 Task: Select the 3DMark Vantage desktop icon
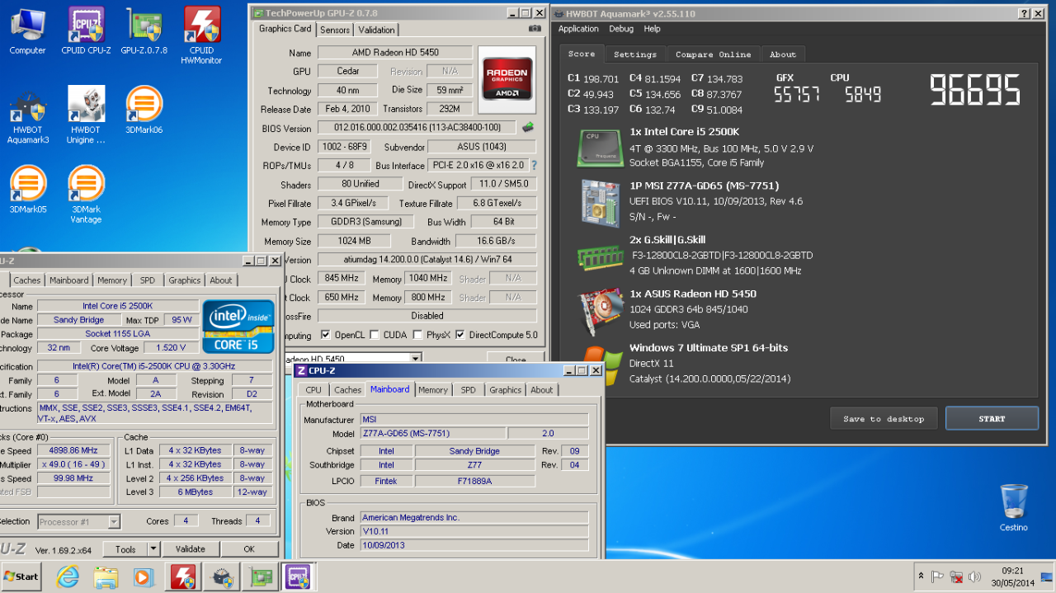[86, 195]
